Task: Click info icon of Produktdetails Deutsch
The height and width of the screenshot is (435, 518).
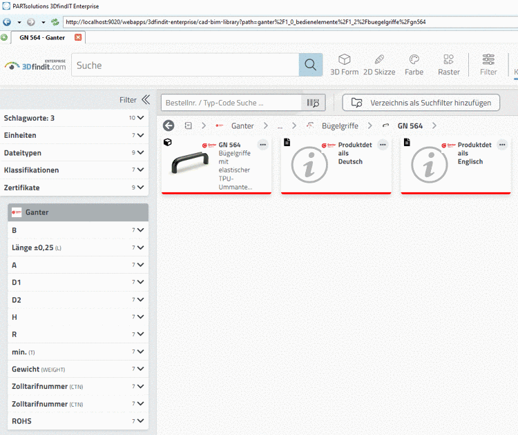Action: (309, 165)
